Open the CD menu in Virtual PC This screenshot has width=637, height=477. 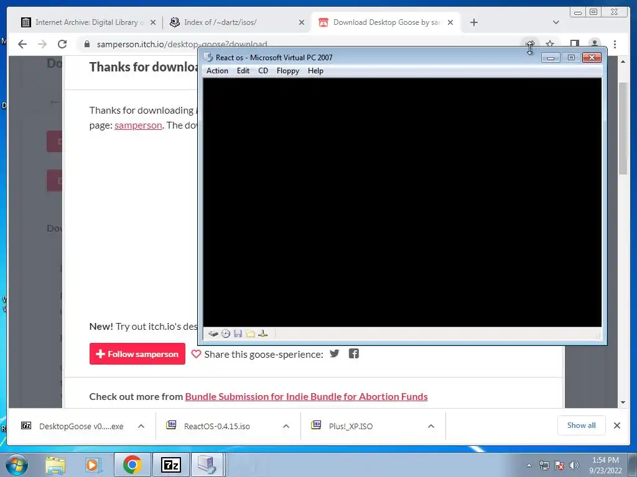(263, 71)
